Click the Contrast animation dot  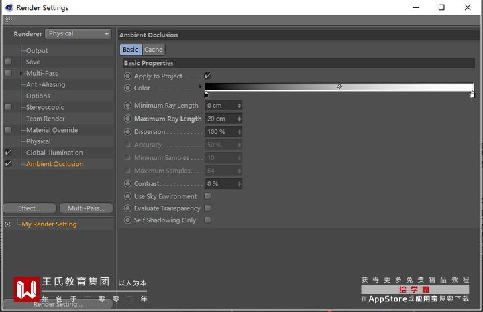[x=127, y=184]
